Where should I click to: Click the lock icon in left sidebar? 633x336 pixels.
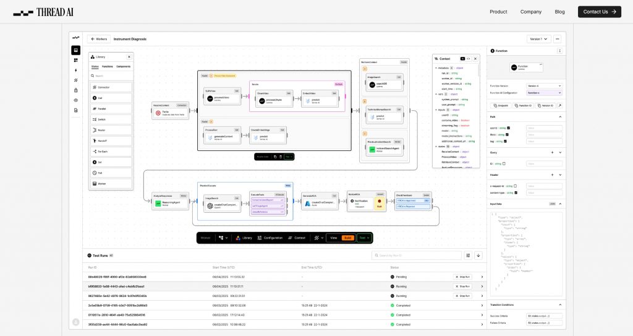click(75, 90)
